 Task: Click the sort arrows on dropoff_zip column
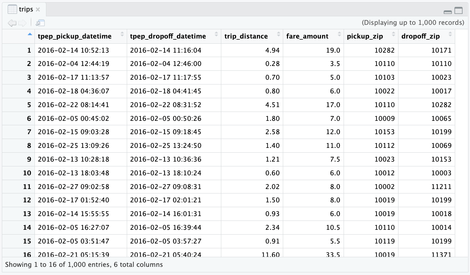pos(450,35)
